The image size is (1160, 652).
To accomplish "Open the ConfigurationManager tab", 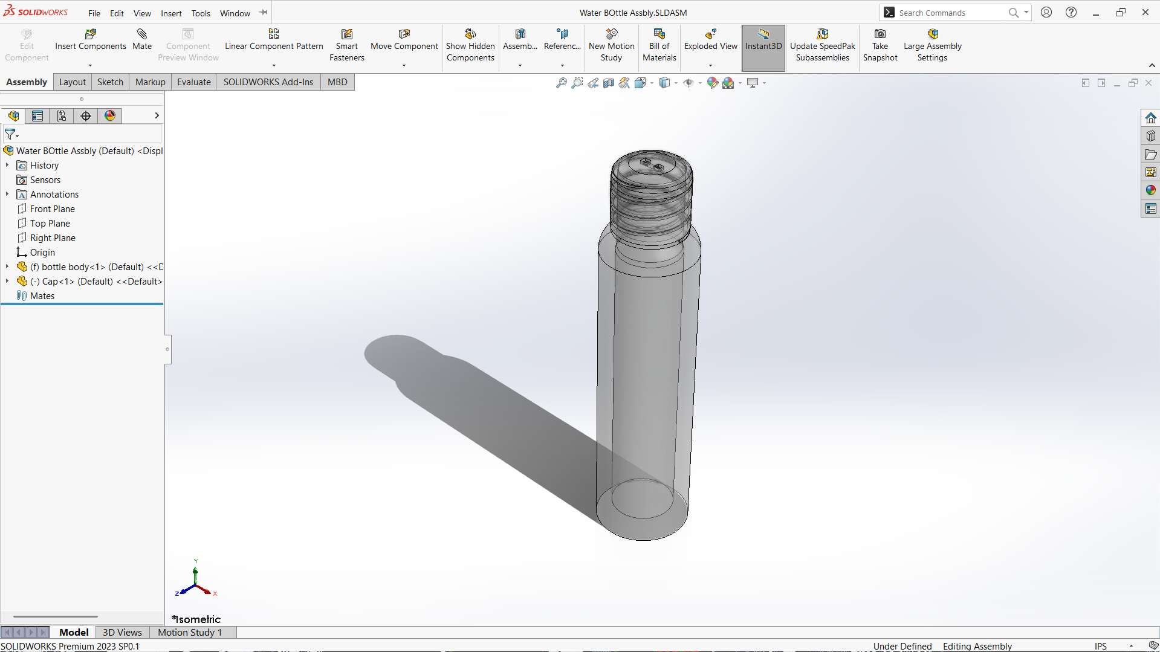I will pyautogui.click(x=62, y=116).
